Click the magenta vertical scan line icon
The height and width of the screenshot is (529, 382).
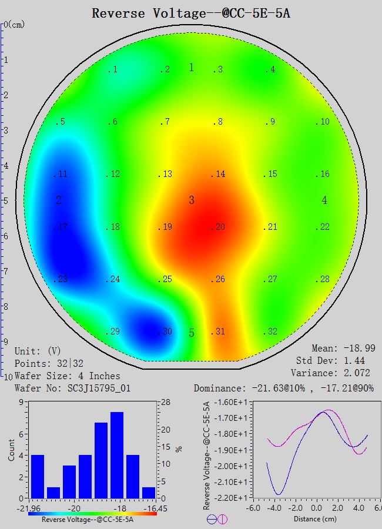(223, 519)
